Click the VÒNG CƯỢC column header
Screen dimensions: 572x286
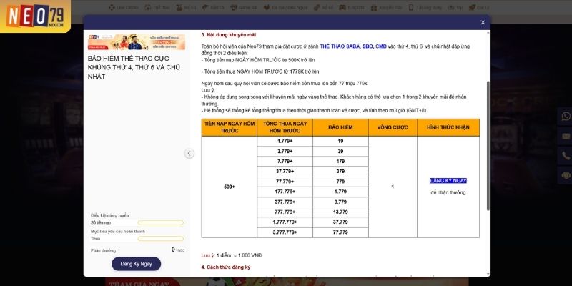[393, 127]
